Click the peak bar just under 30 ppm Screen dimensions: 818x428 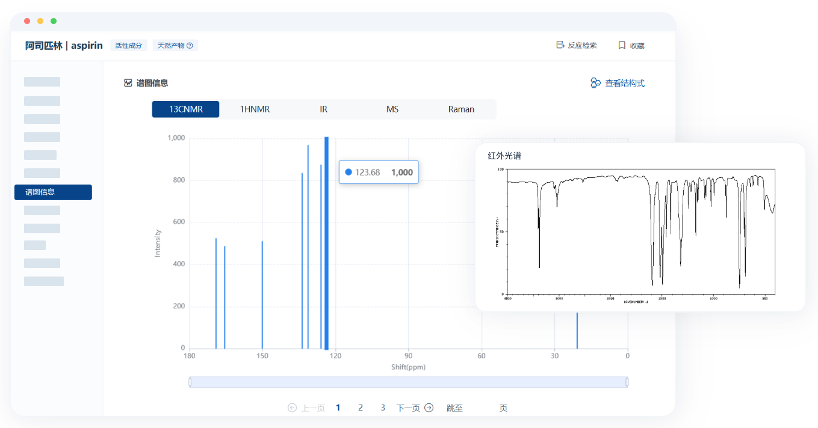(577, 330)
